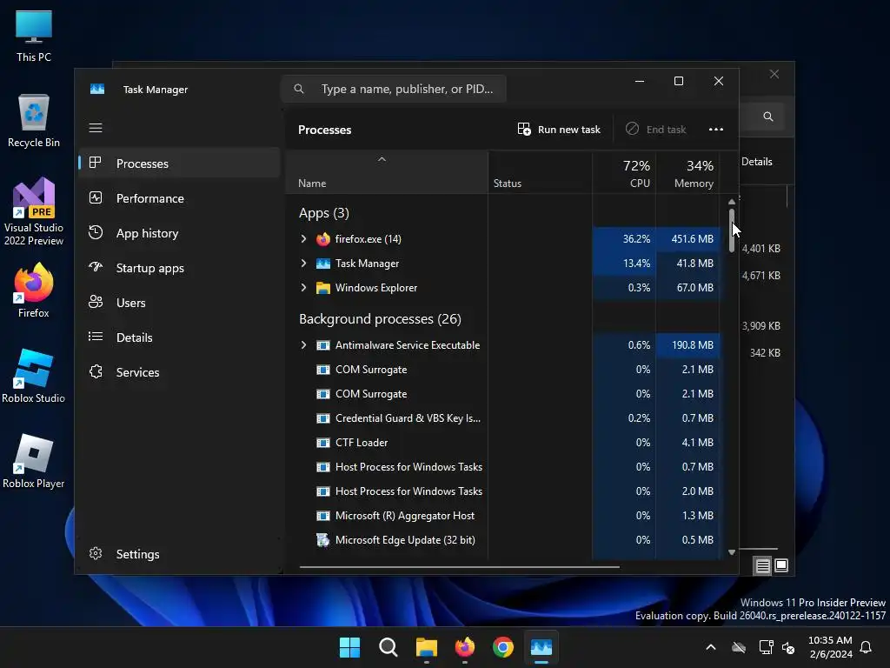
Task: Select the Details page in sidebar
Action: (179, 337)
